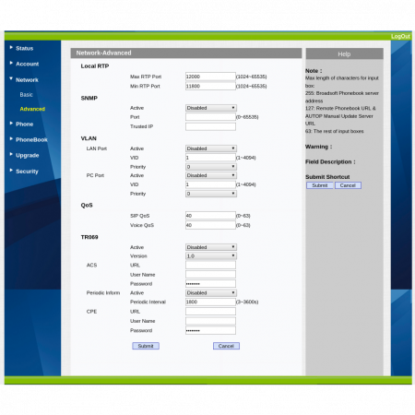Click the SNMP section label
Screen dimensions: 415x415
coord(89,98)
